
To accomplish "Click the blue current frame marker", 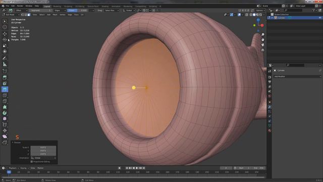I will [x=9, y=172].
